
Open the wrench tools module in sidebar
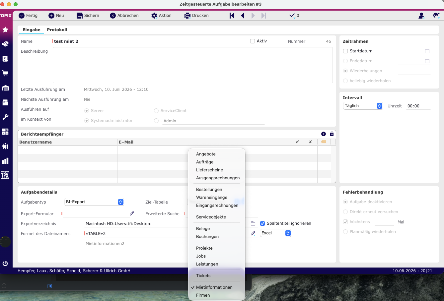[x=5, y=117]
